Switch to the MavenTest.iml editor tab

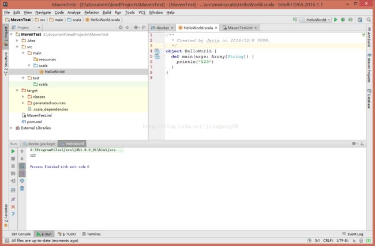point(239,28)
